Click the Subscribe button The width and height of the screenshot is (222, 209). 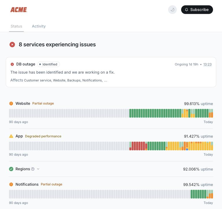coord(197,10)
